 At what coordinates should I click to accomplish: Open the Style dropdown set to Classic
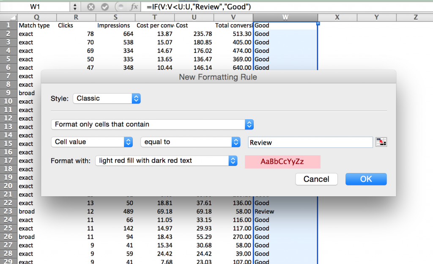coord(107,98)
